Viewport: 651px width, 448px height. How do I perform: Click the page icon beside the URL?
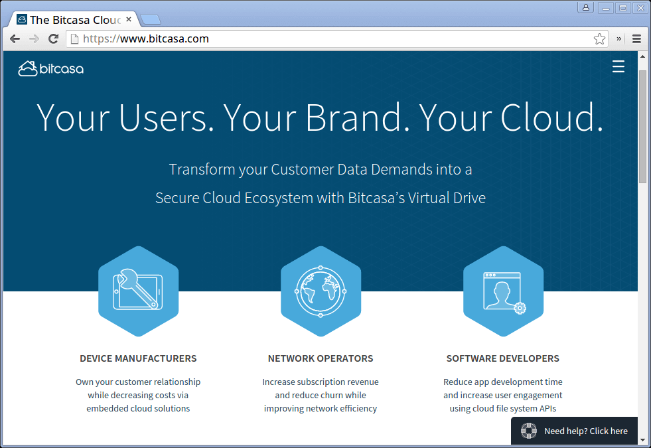click(75, 39)
